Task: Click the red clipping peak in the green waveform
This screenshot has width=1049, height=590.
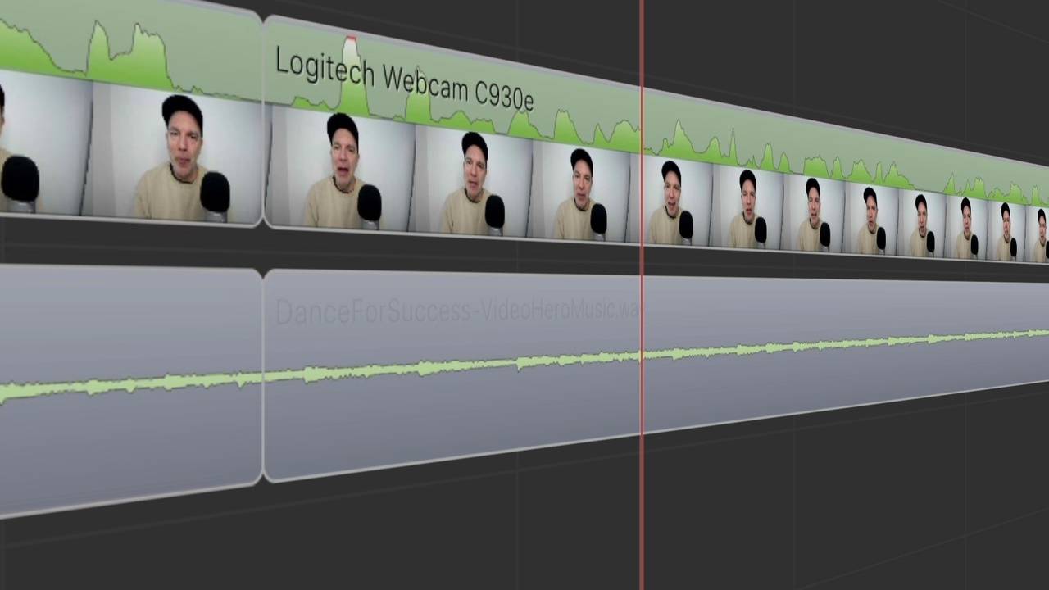Action: pos(351,41)
